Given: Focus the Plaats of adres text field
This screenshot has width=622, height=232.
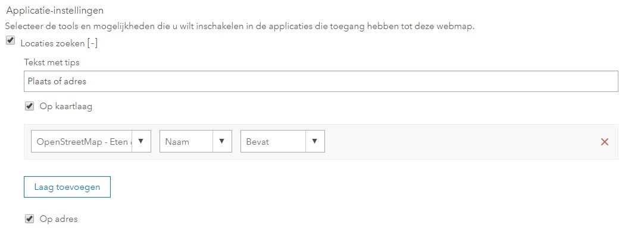Looking at the screenshot, I should pos(321,81).
